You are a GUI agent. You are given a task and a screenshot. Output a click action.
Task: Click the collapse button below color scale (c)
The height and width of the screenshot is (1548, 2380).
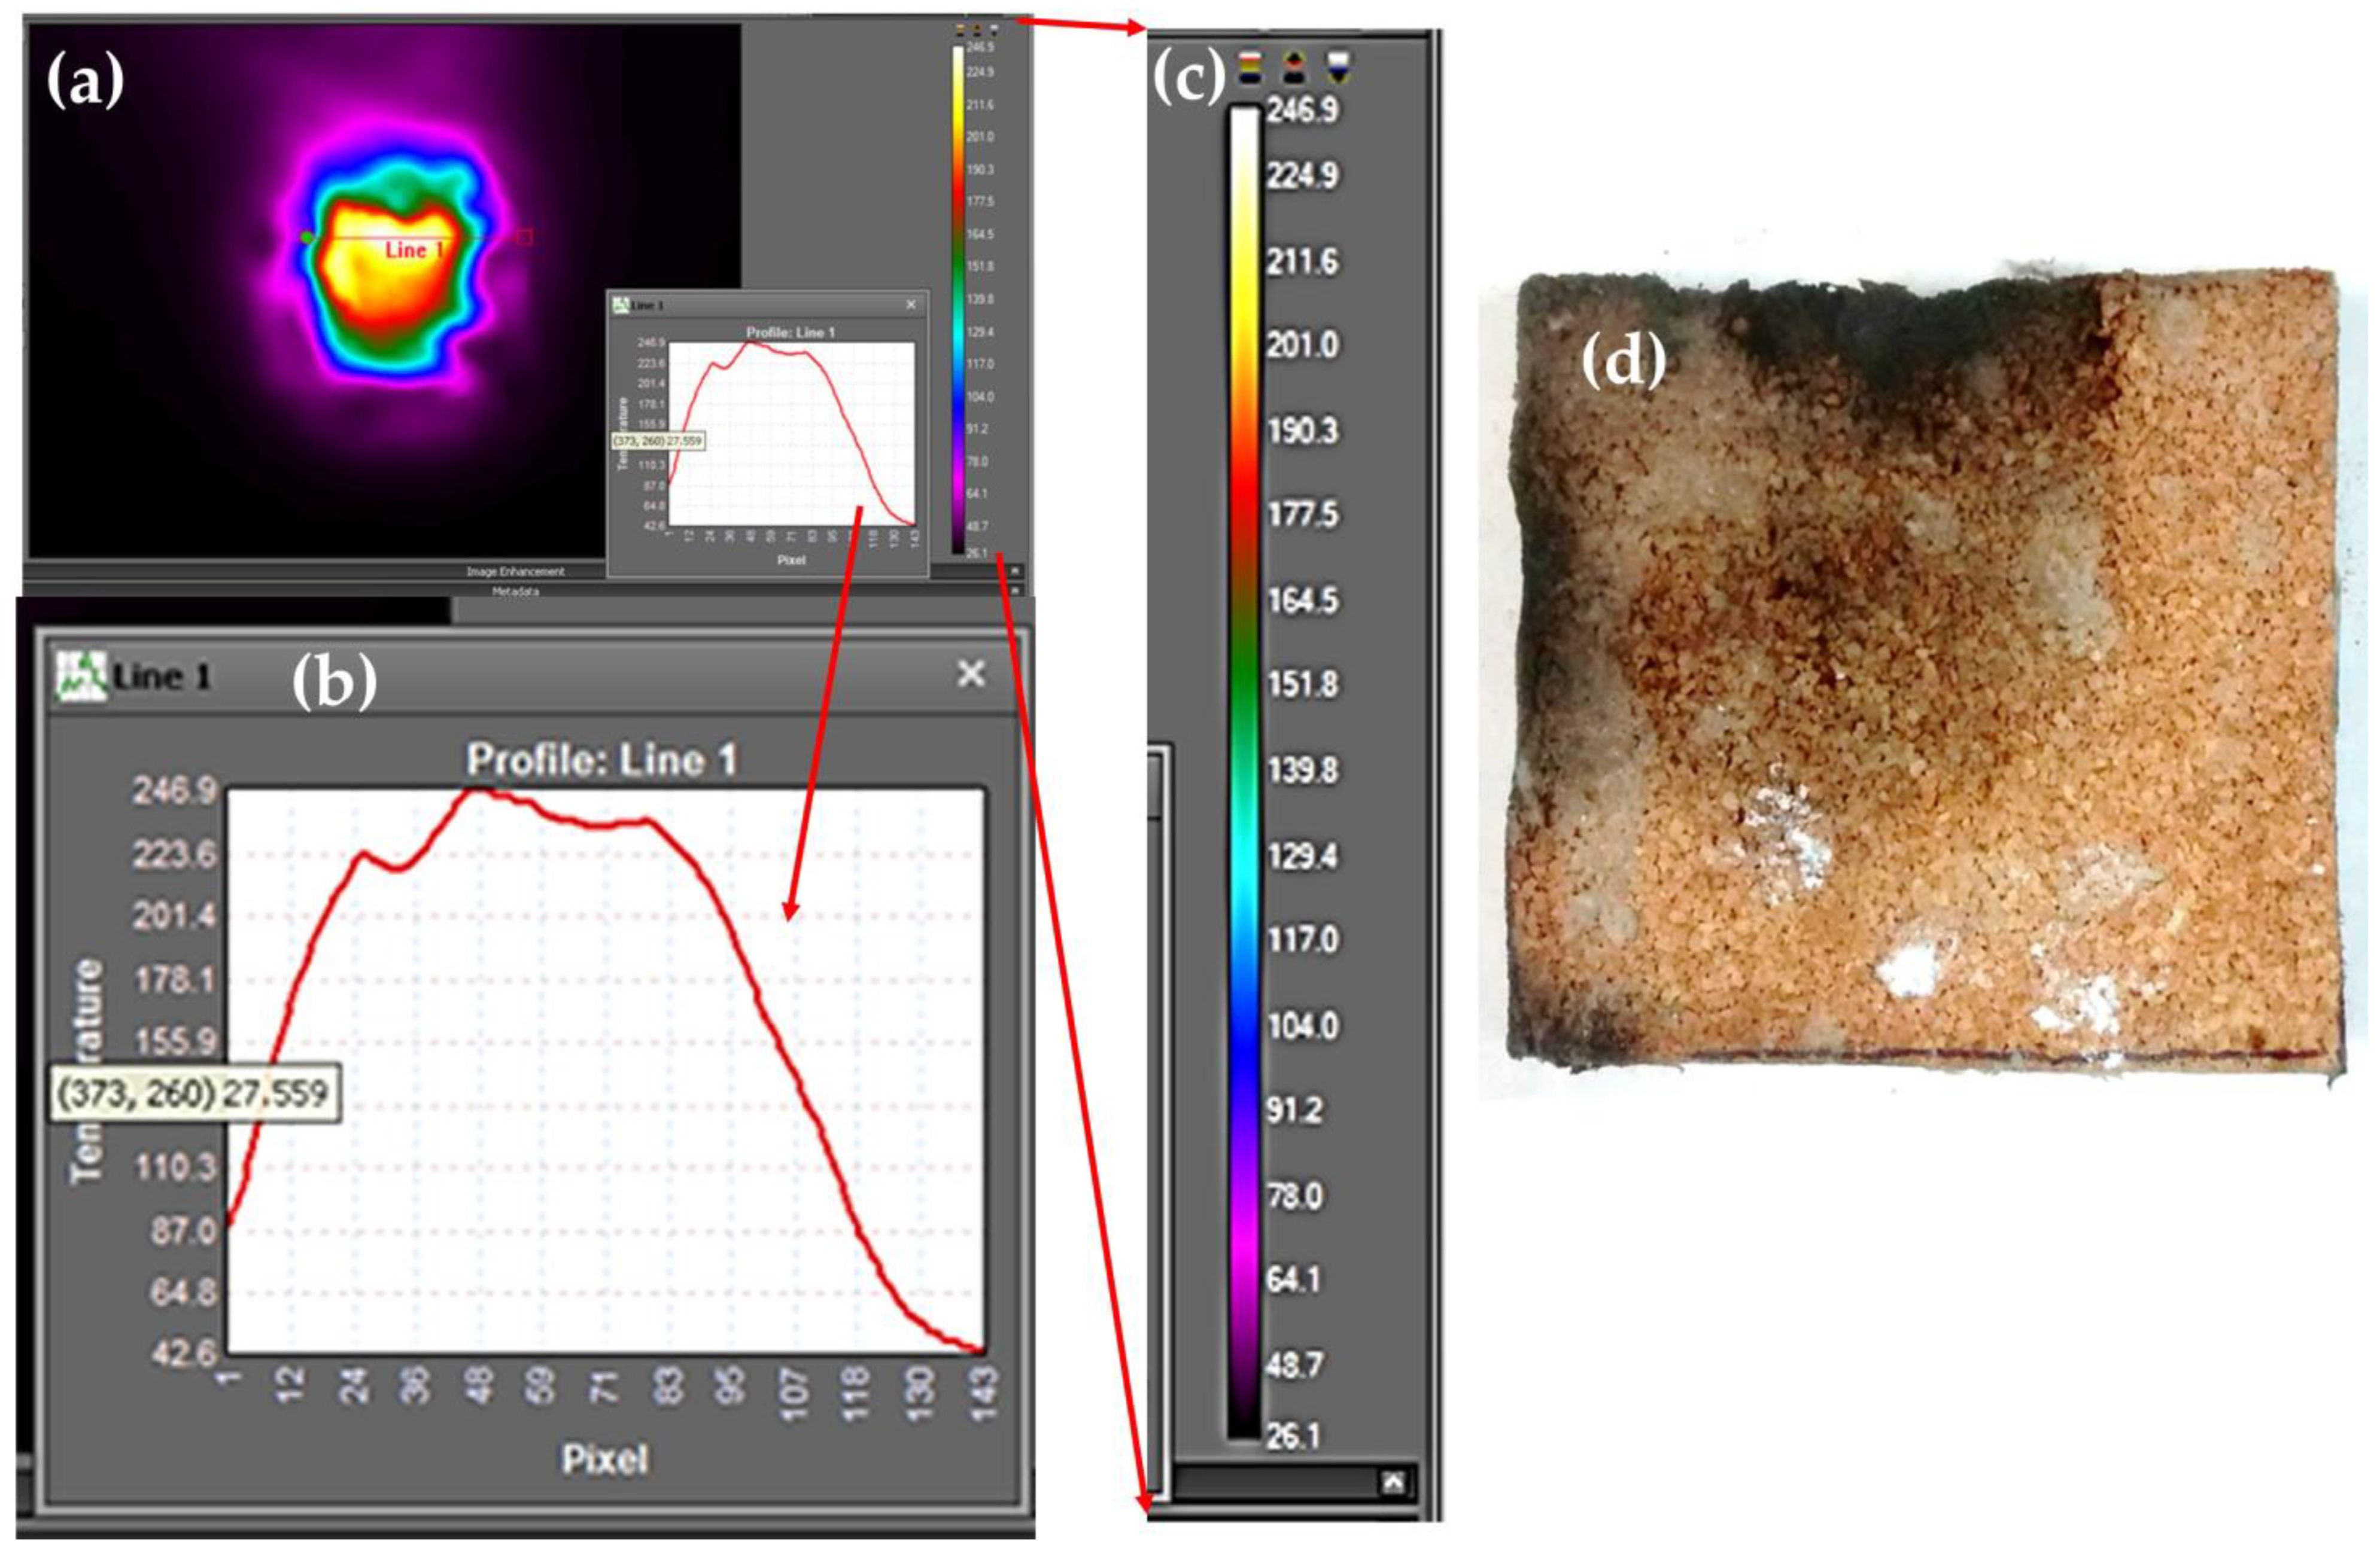pyautogui.click(x=1393, y=1483)
